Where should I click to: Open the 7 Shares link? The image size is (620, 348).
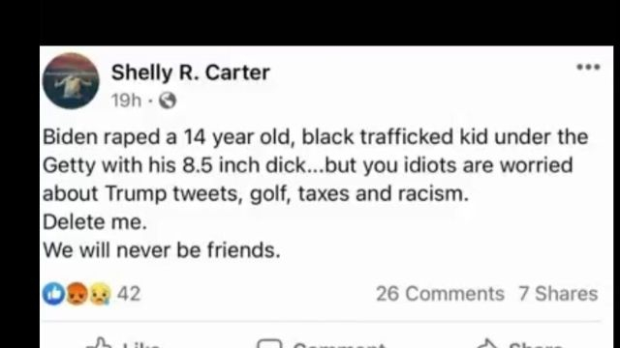[x=558, y=294]
